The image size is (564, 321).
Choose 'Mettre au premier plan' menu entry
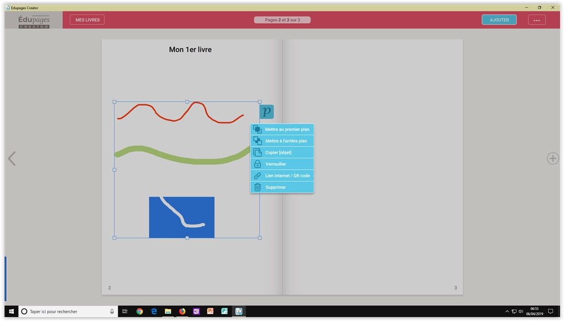[x=287, y=129]
